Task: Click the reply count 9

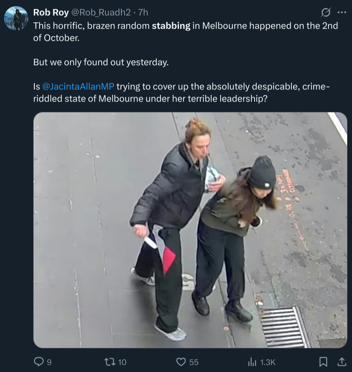Action: pyautogui.click(x=49, y=362)
